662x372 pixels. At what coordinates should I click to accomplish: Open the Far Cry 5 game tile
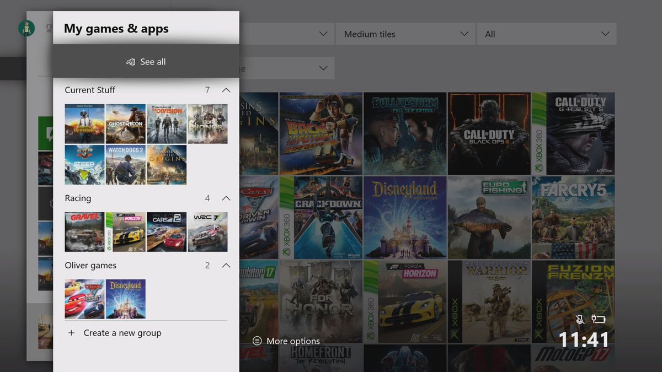573,217
